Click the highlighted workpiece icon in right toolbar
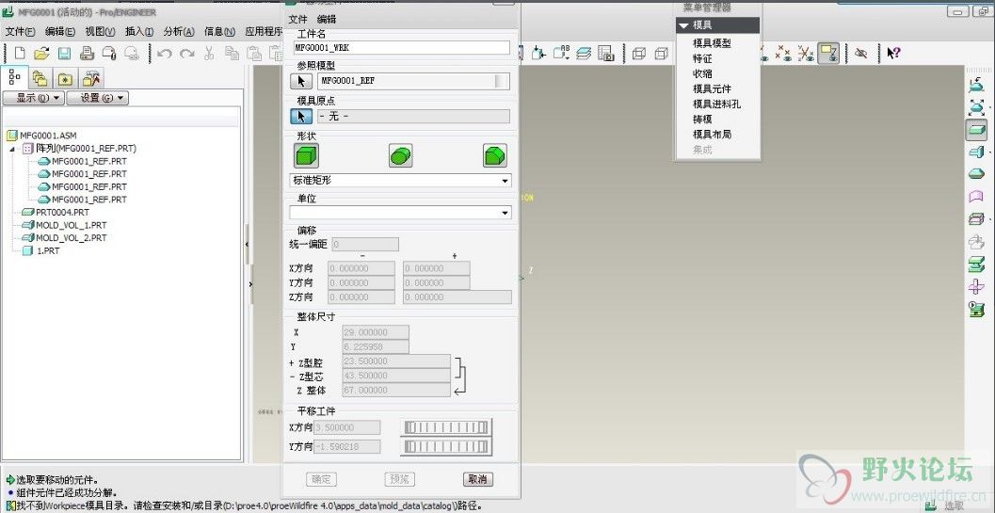Screen dimensions: 995x513 976,130
